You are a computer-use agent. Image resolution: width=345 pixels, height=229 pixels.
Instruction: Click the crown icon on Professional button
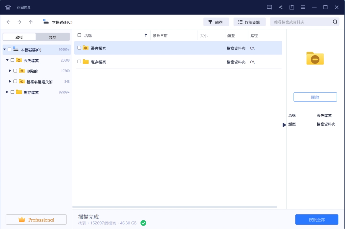22,220
